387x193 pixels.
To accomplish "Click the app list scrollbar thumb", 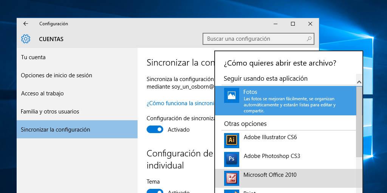I will pos(359,122).
